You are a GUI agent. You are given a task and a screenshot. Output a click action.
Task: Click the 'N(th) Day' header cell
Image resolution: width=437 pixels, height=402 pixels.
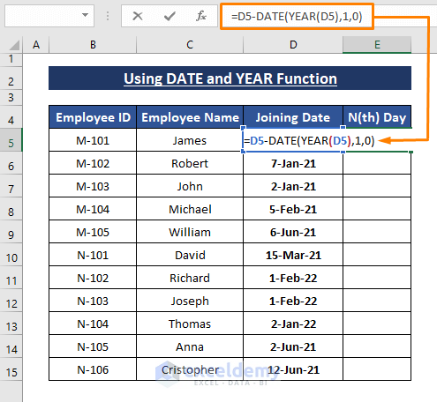pos(377,117)
